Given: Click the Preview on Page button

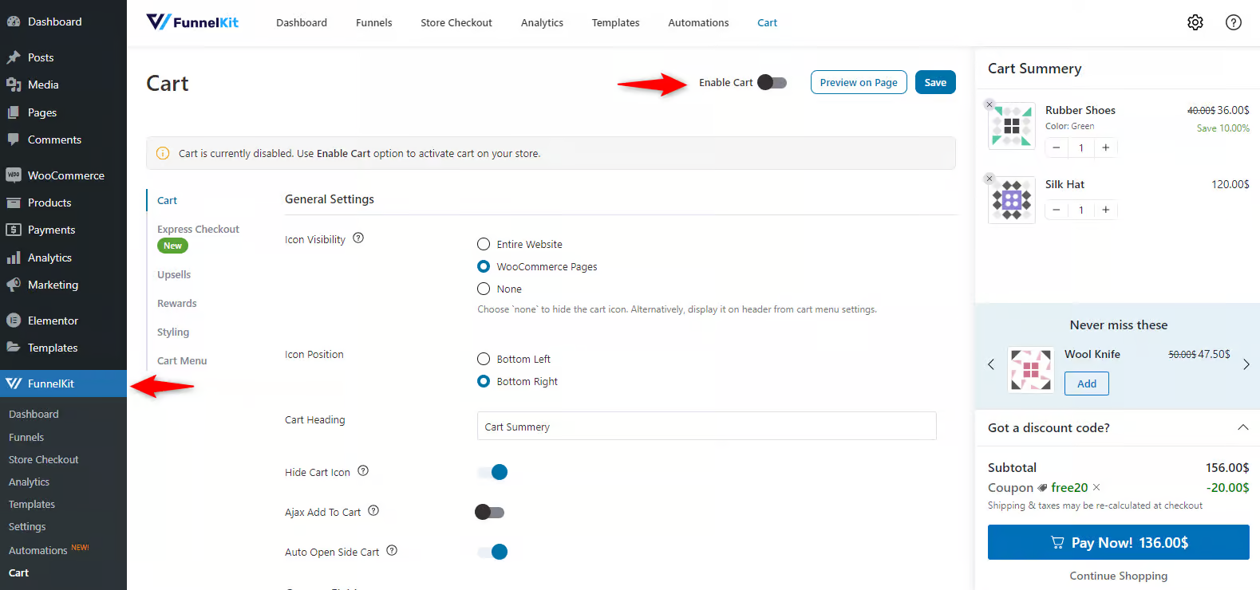Looking at the screenshot, I should [x=859, y=82].
